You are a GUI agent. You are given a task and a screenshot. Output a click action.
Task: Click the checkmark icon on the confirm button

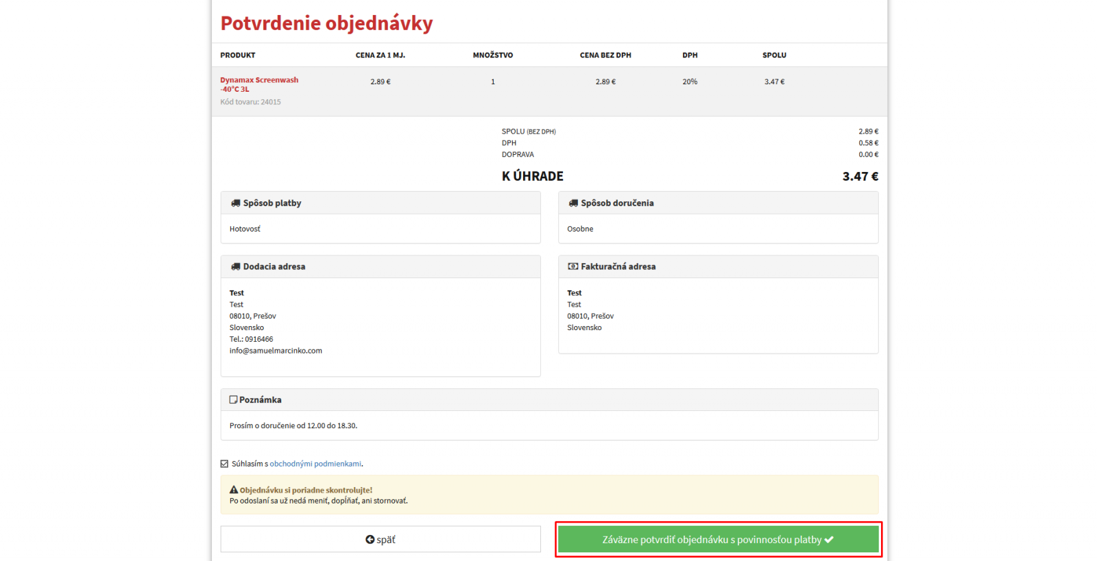tap(830, 540)
